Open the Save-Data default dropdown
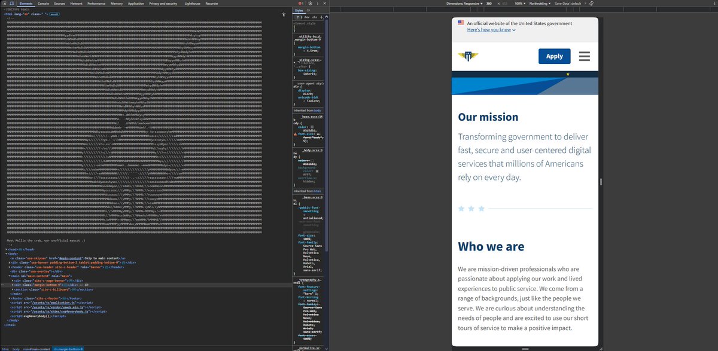The width and height of the screenshot is (718, 351). [x=570, y=4]
